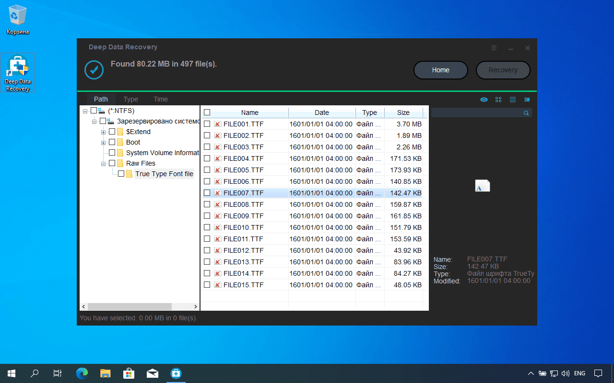Switch to thumbnail grid view
Image resolution: width=614 pixels, height=383 pixels.
pos(498,100)
